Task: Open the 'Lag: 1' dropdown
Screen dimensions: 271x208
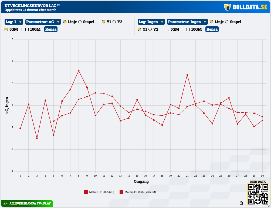Action: pos(14,22)
